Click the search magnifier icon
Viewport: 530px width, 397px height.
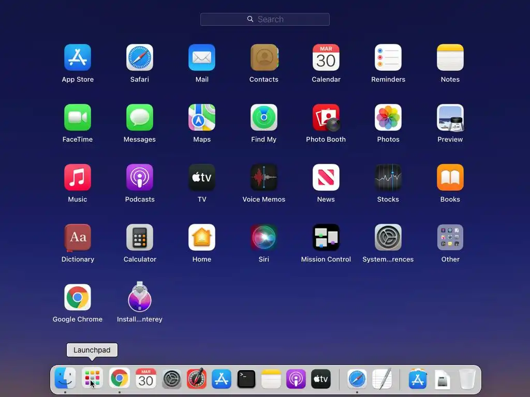tap(250, 19)
